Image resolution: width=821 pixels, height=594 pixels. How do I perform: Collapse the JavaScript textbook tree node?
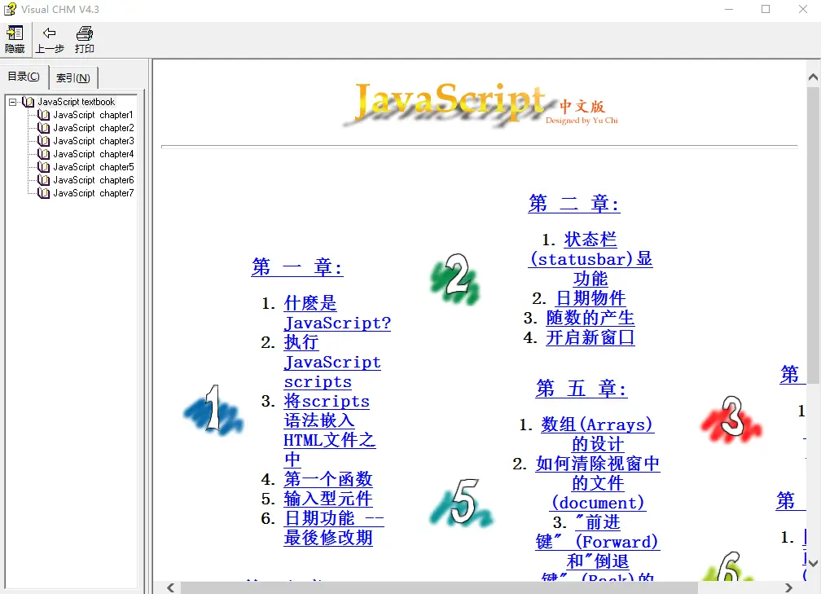13,102
